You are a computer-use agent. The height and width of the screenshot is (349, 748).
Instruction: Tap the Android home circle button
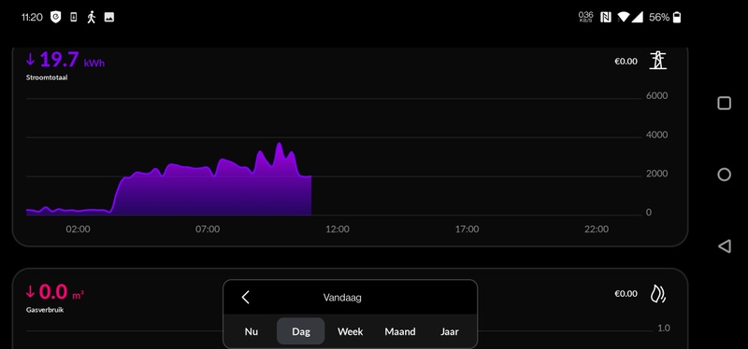tap(724, 174)
